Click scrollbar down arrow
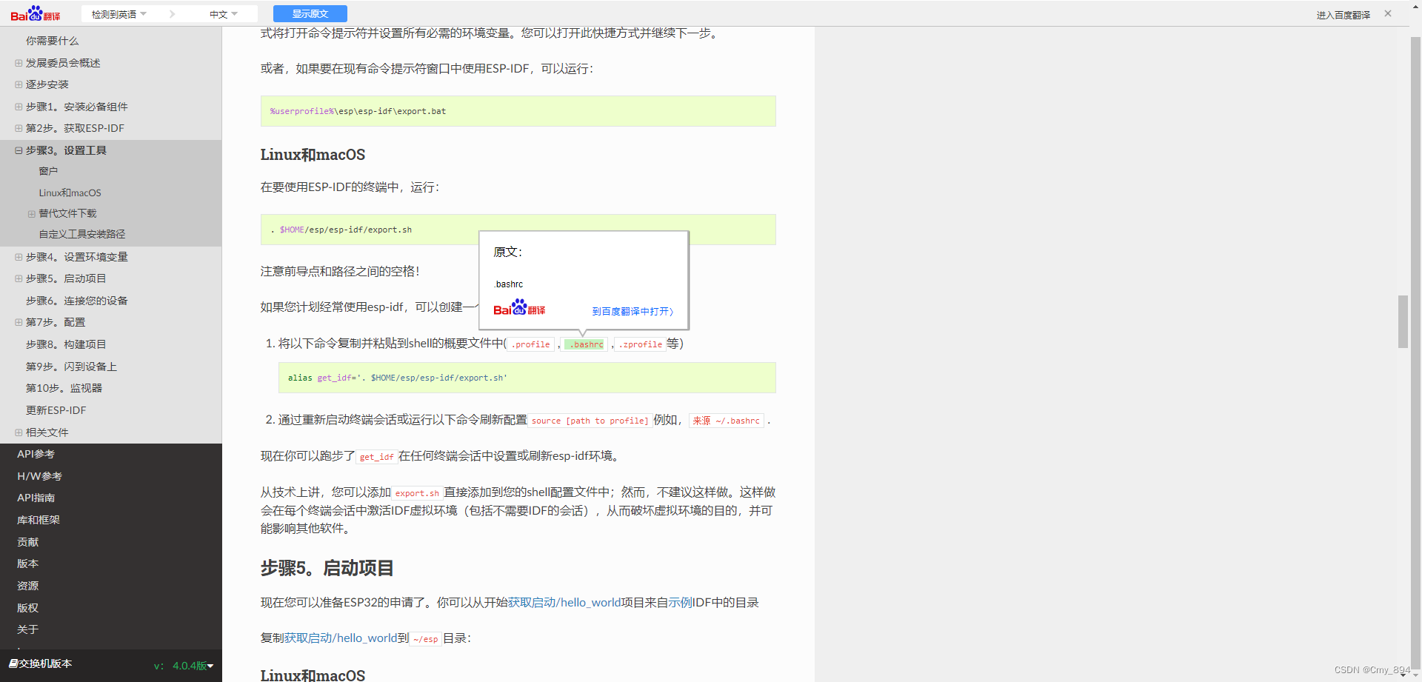This screenshot has height=682, width=1422. pyautogui.click(x=1403, y=675)
